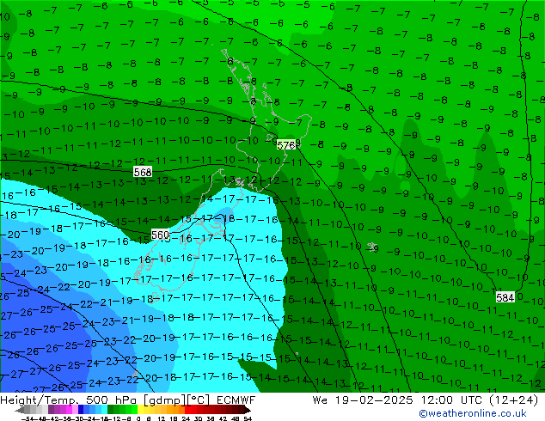
Task: Open the weatheronline.co.uk link
Action: [472, 413]
